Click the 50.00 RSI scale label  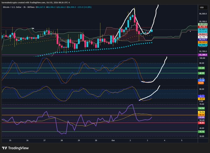202,120
